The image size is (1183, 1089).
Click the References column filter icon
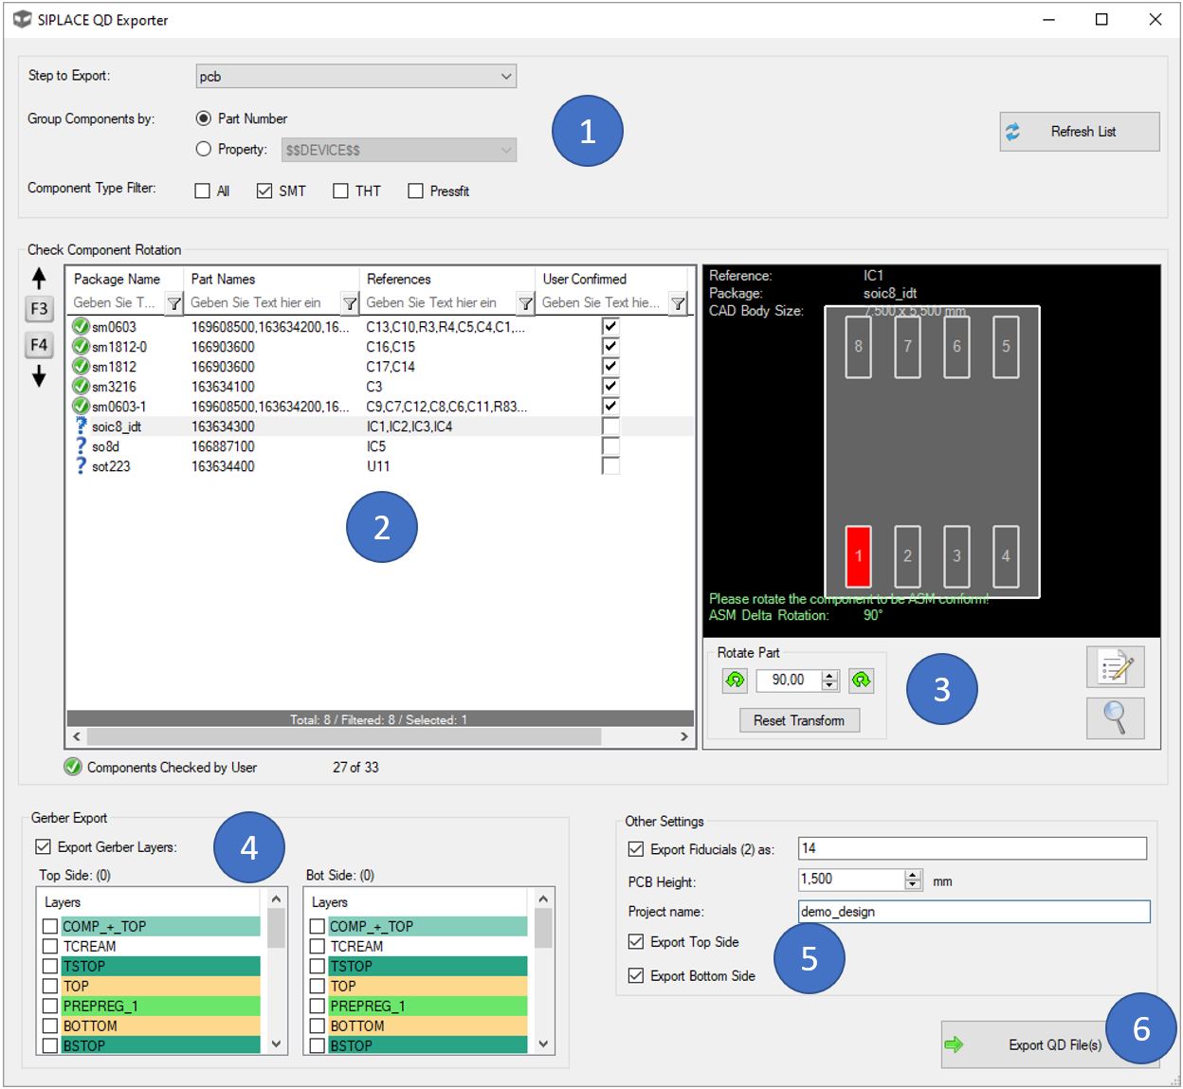525,303
